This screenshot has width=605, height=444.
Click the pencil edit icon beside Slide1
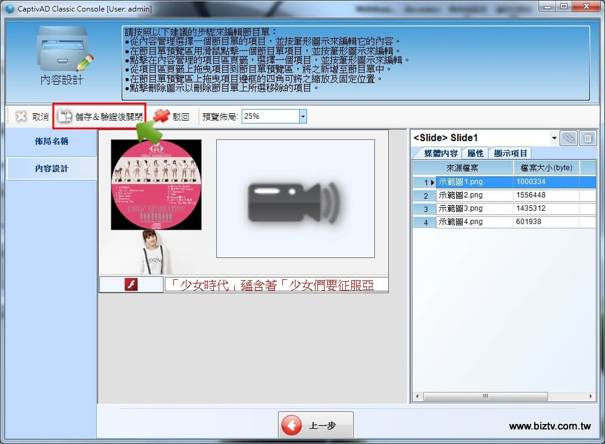click(568, 138)
